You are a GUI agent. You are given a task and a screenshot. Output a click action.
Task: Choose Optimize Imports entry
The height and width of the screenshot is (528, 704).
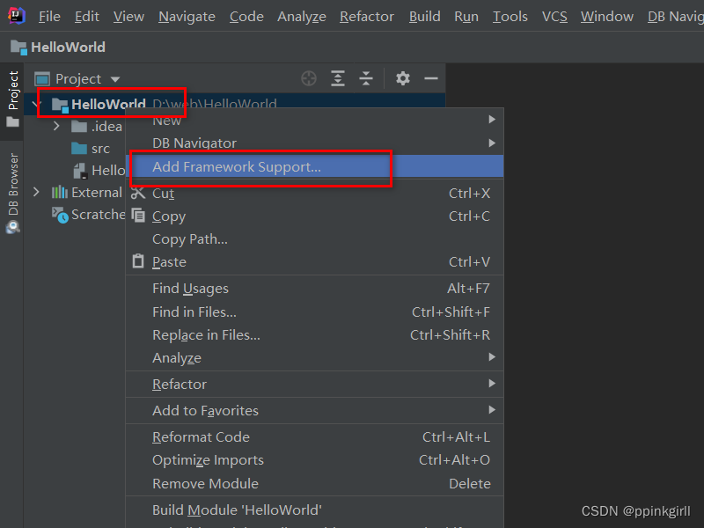[314, 460]
